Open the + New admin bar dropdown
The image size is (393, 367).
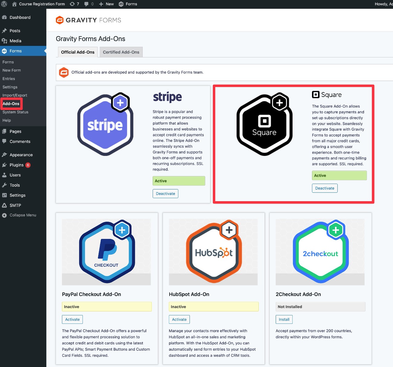point(106,4)
